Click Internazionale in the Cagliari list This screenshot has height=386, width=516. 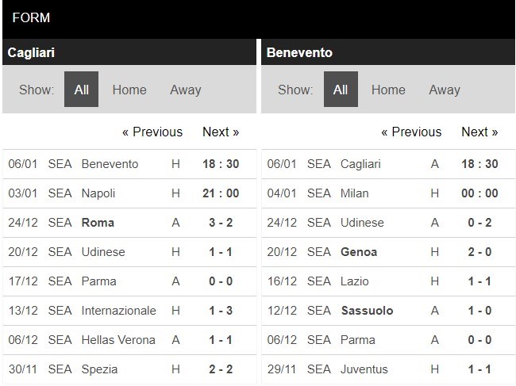pos(118,311)
